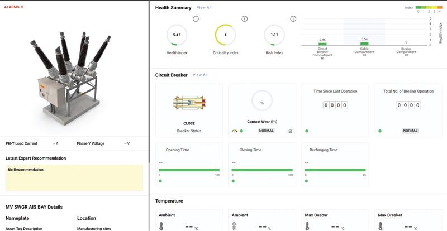Click the Max Busbar thermometer icon

pyautogui.click(x=307, y=226)
